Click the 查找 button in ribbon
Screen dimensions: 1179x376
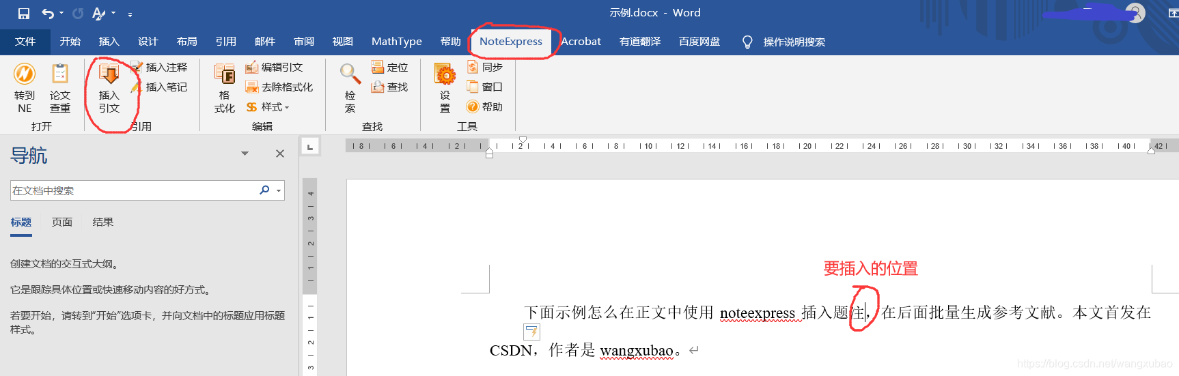click(x=389, y=87)
